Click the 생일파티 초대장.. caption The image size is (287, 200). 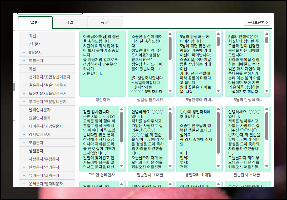[199, 175]
